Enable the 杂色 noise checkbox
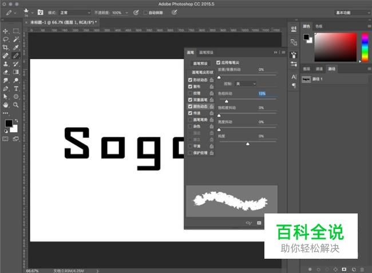 pos(190,126)
